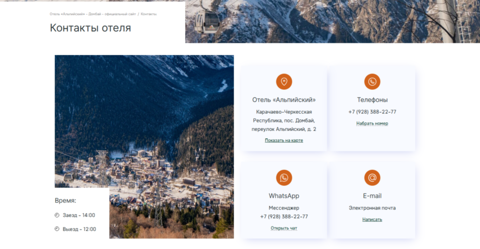Click the Написать e-mail link

click(372, 220)
